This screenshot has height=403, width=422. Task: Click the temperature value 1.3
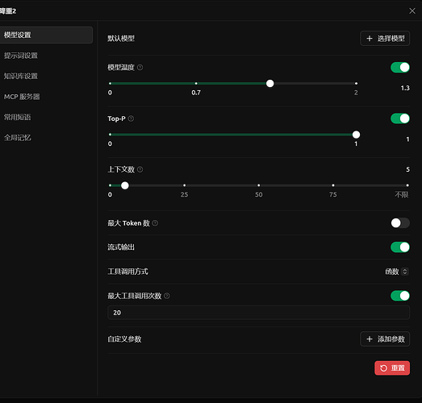click(x=405, y=88)
